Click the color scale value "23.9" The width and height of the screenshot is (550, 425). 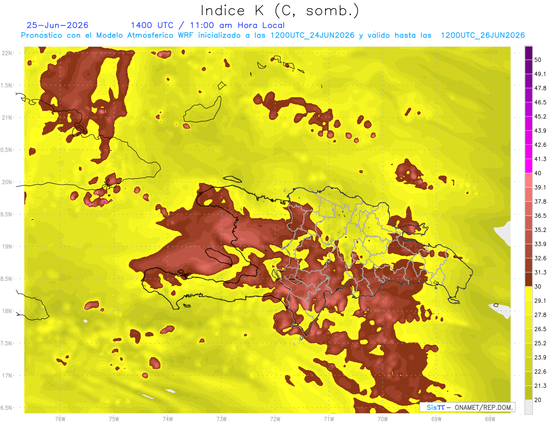pos(540,358)
